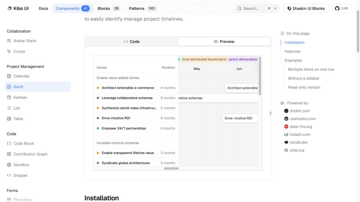Click the Gantt horizontal scrollbar thumb
The image size is (360, 202).
click(x=171, y=169)
